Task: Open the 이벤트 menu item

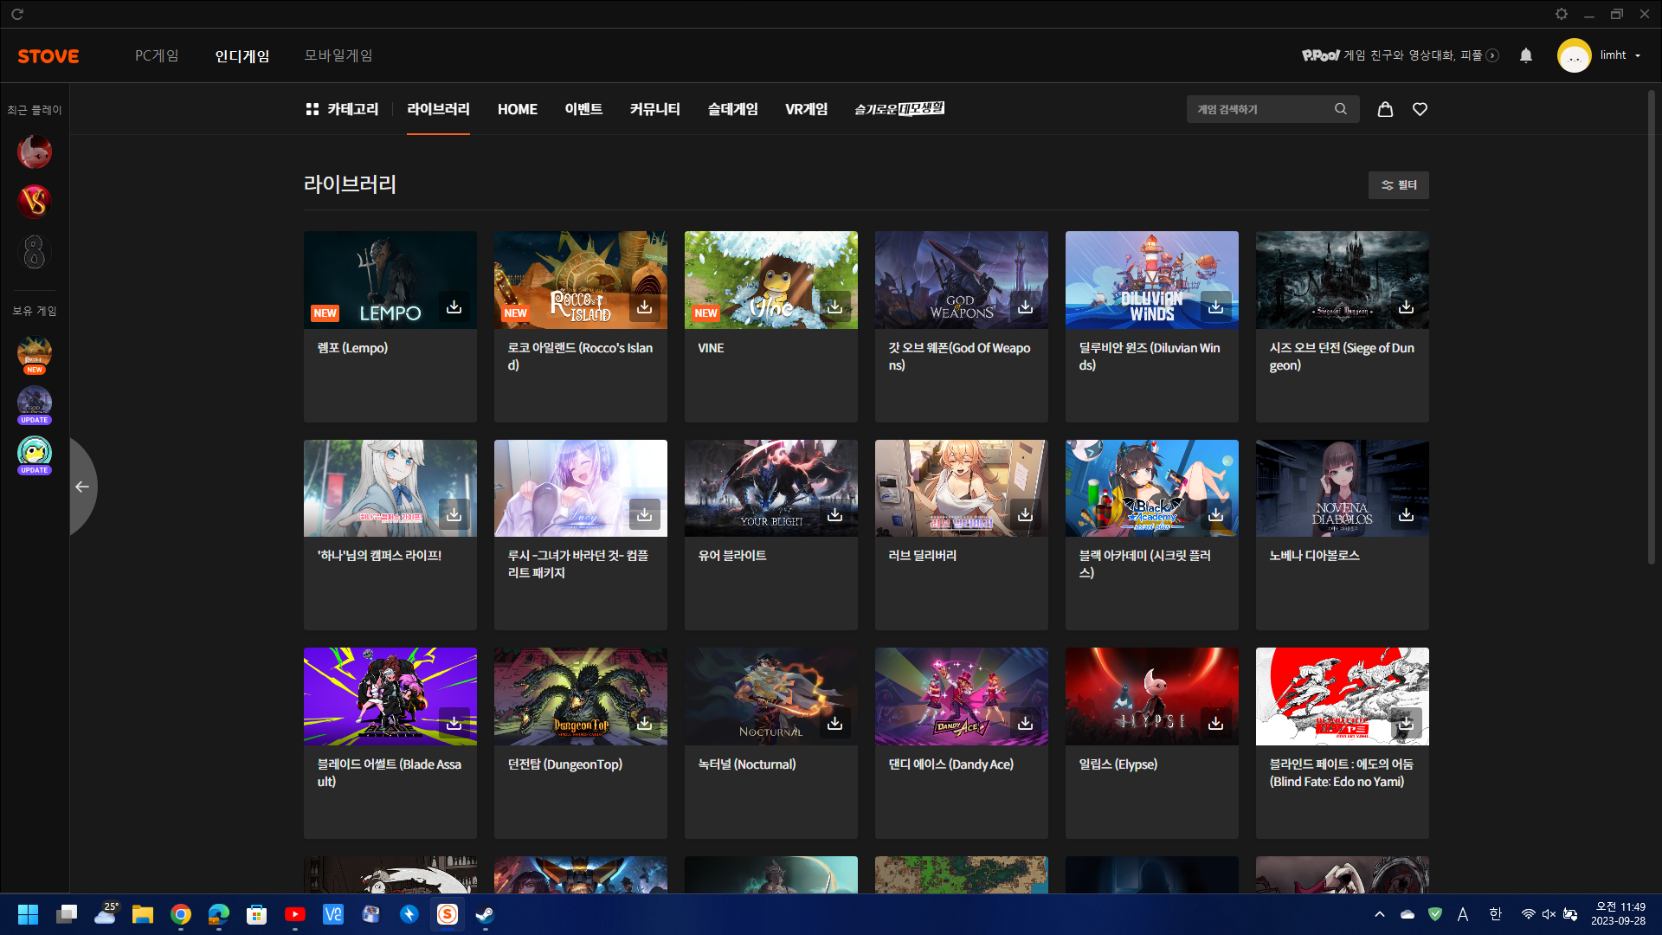Action: pyautogui.click(x=583, y=109)
